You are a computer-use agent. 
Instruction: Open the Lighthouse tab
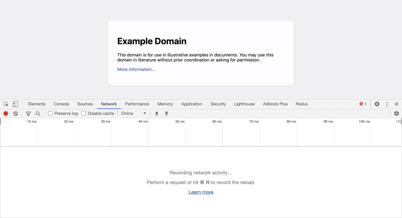(244, 104)
